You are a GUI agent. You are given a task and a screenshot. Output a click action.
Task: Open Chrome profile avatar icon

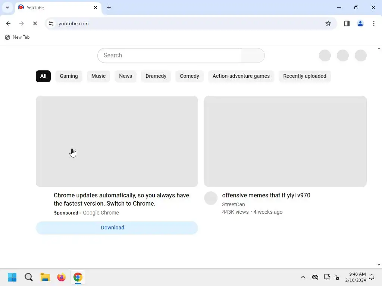point(360,23)
